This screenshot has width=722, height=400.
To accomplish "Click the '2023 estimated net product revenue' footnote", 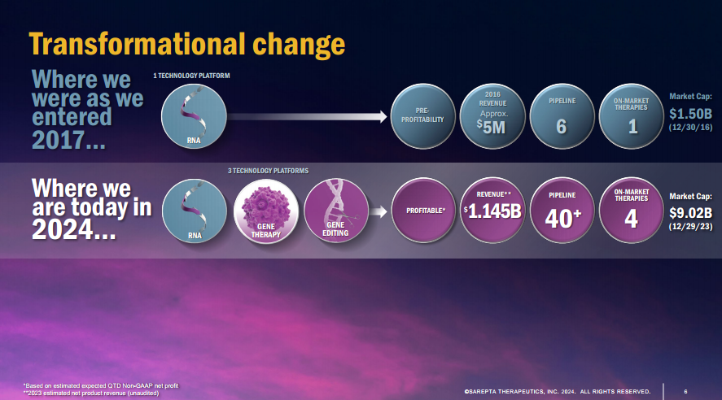I will (91, 393).
